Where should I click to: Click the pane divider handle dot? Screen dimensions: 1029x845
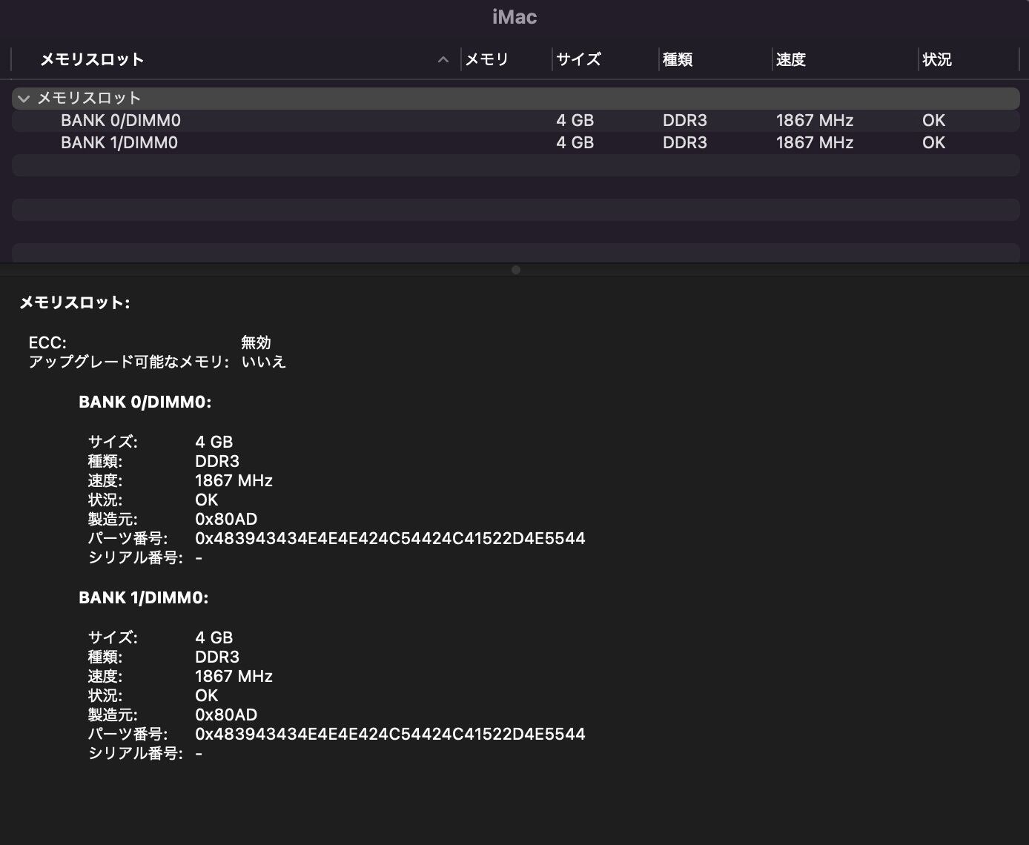[x=516, y=270]
